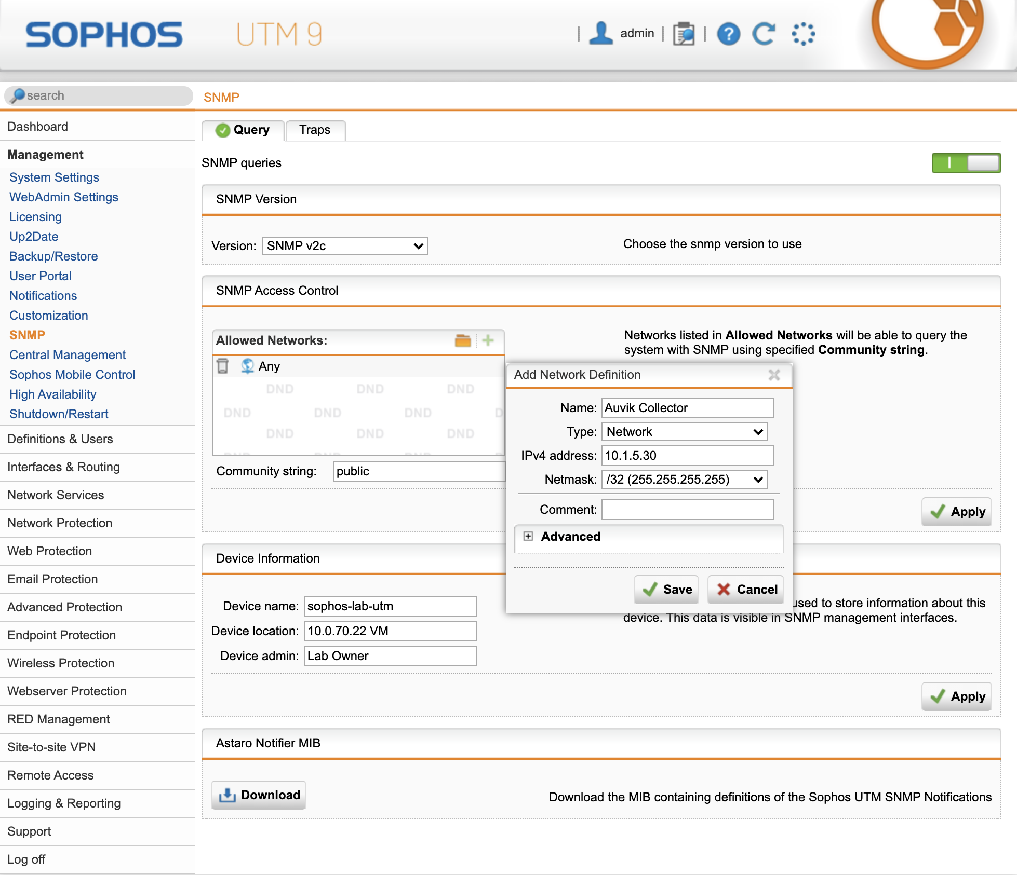Screen dimensions: 1017x875
Task: Open Logging & Reporting menu
Action: pos(98,803)
